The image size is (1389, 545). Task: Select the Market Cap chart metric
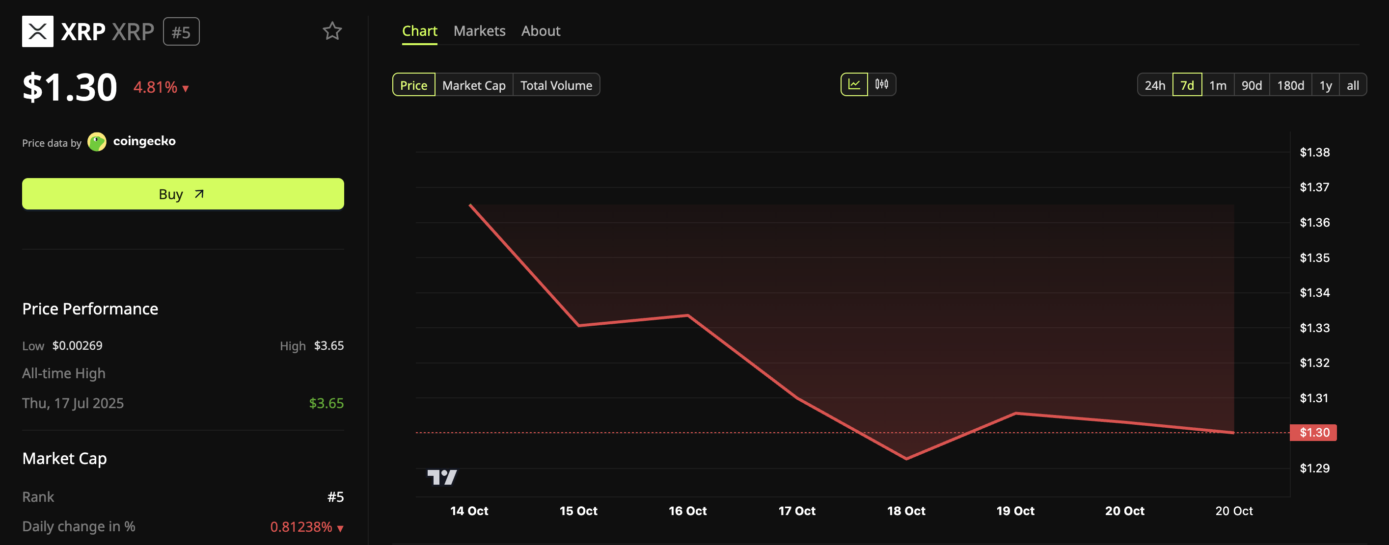click(x=474, y=84)
